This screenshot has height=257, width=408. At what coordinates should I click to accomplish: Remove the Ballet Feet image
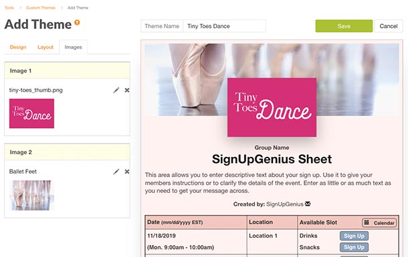point(127,172)
